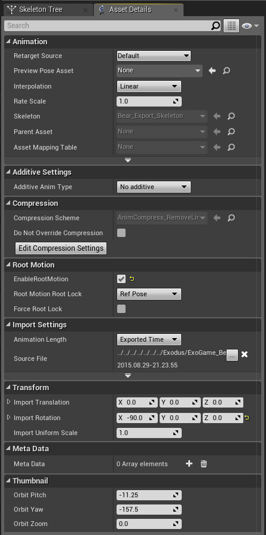Browse to Compression Scheme magnifier icon
266x535 pixels.
(x=231, y=218)
